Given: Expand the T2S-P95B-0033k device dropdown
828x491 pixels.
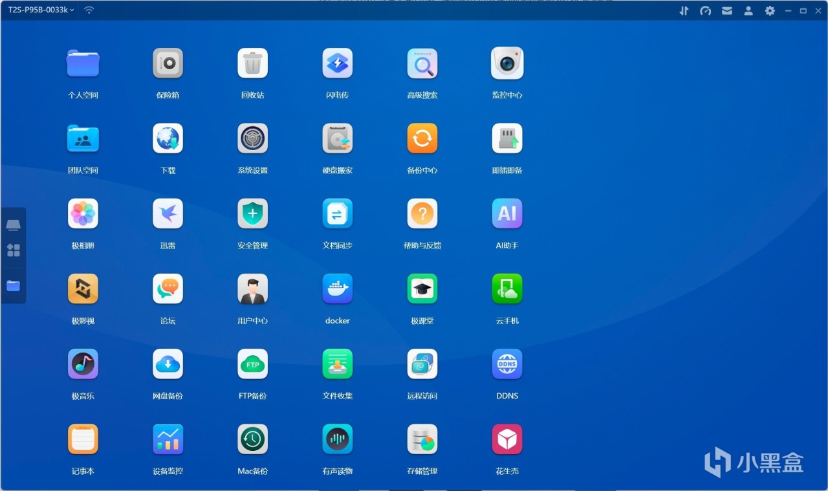Looking at the screenshot, I should [x=41, y=10].
